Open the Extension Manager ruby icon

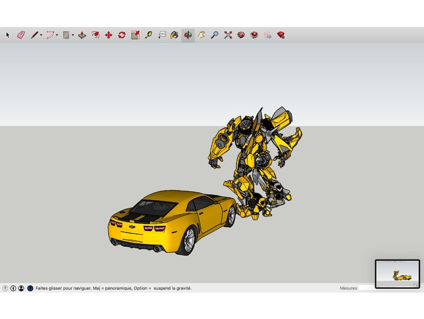pos(281,35)
